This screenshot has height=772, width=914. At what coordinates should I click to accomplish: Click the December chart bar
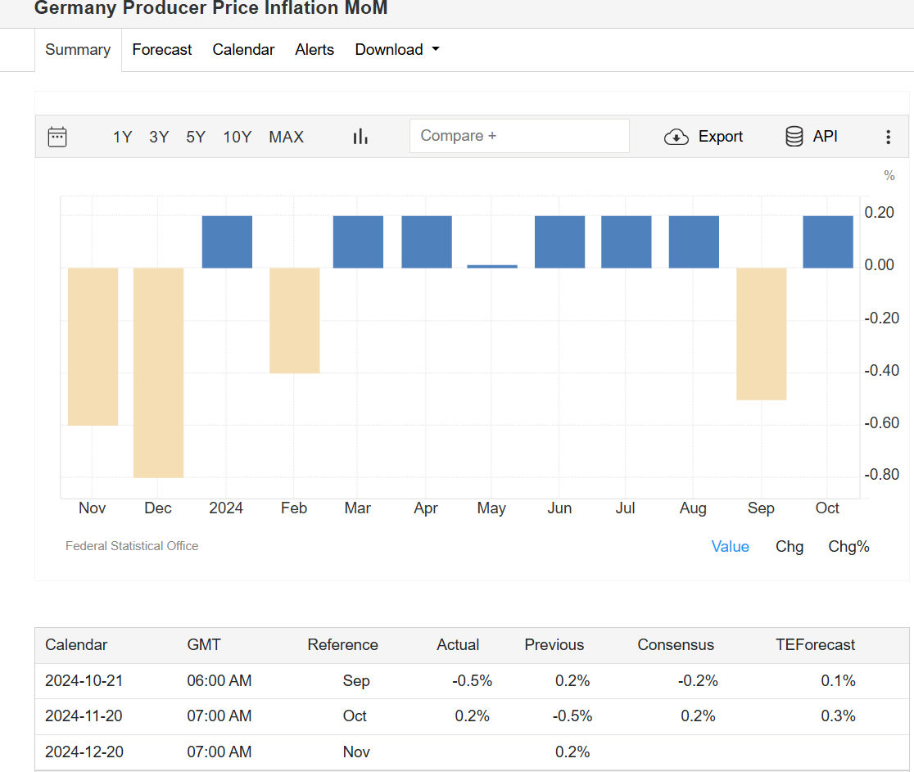point(159,372)
